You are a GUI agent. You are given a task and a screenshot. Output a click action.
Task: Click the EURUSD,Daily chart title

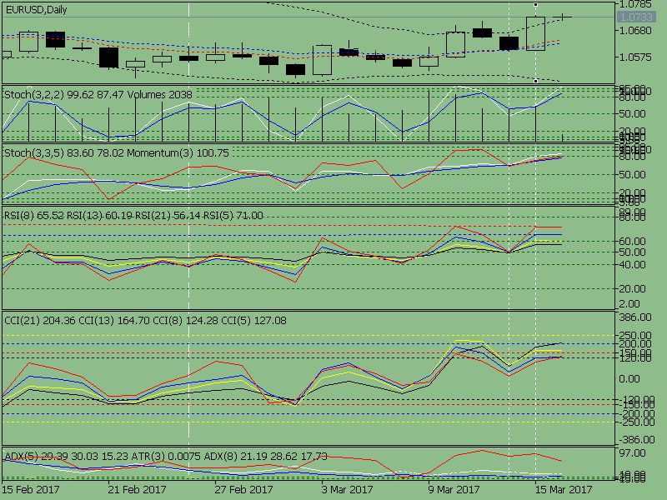[36, 9]
